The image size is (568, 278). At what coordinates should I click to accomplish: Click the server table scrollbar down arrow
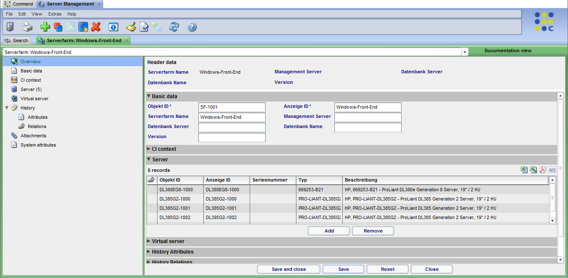[552, 220]
